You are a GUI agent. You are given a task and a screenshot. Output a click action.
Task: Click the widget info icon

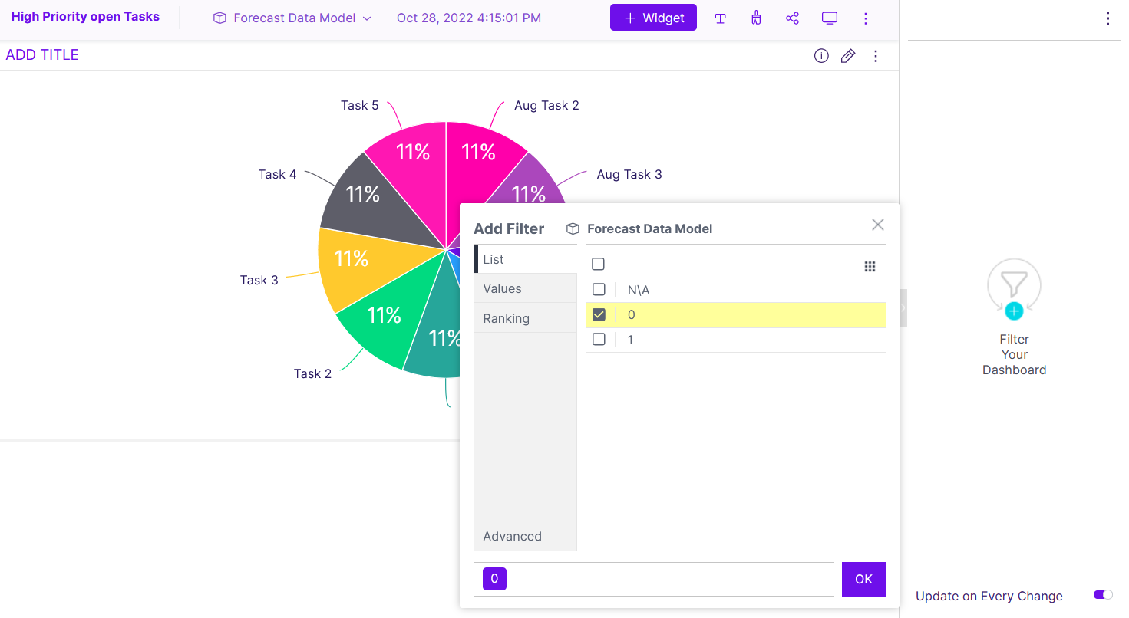click(820, 55)
